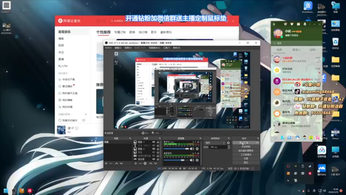Pop out the 混音器 mixer dock with its header icon
The image size is (346, 195).
[200, 138]
